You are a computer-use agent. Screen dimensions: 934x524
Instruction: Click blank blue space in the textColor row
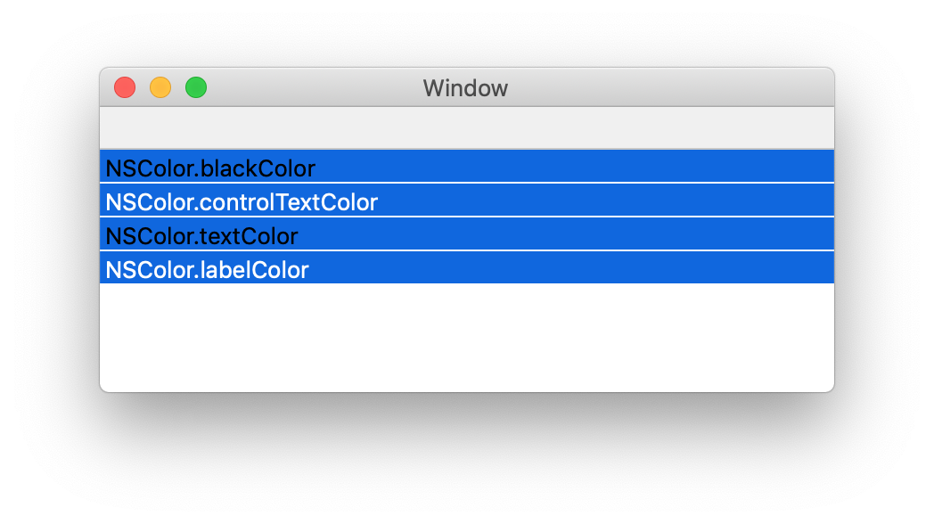click(579, 234)
